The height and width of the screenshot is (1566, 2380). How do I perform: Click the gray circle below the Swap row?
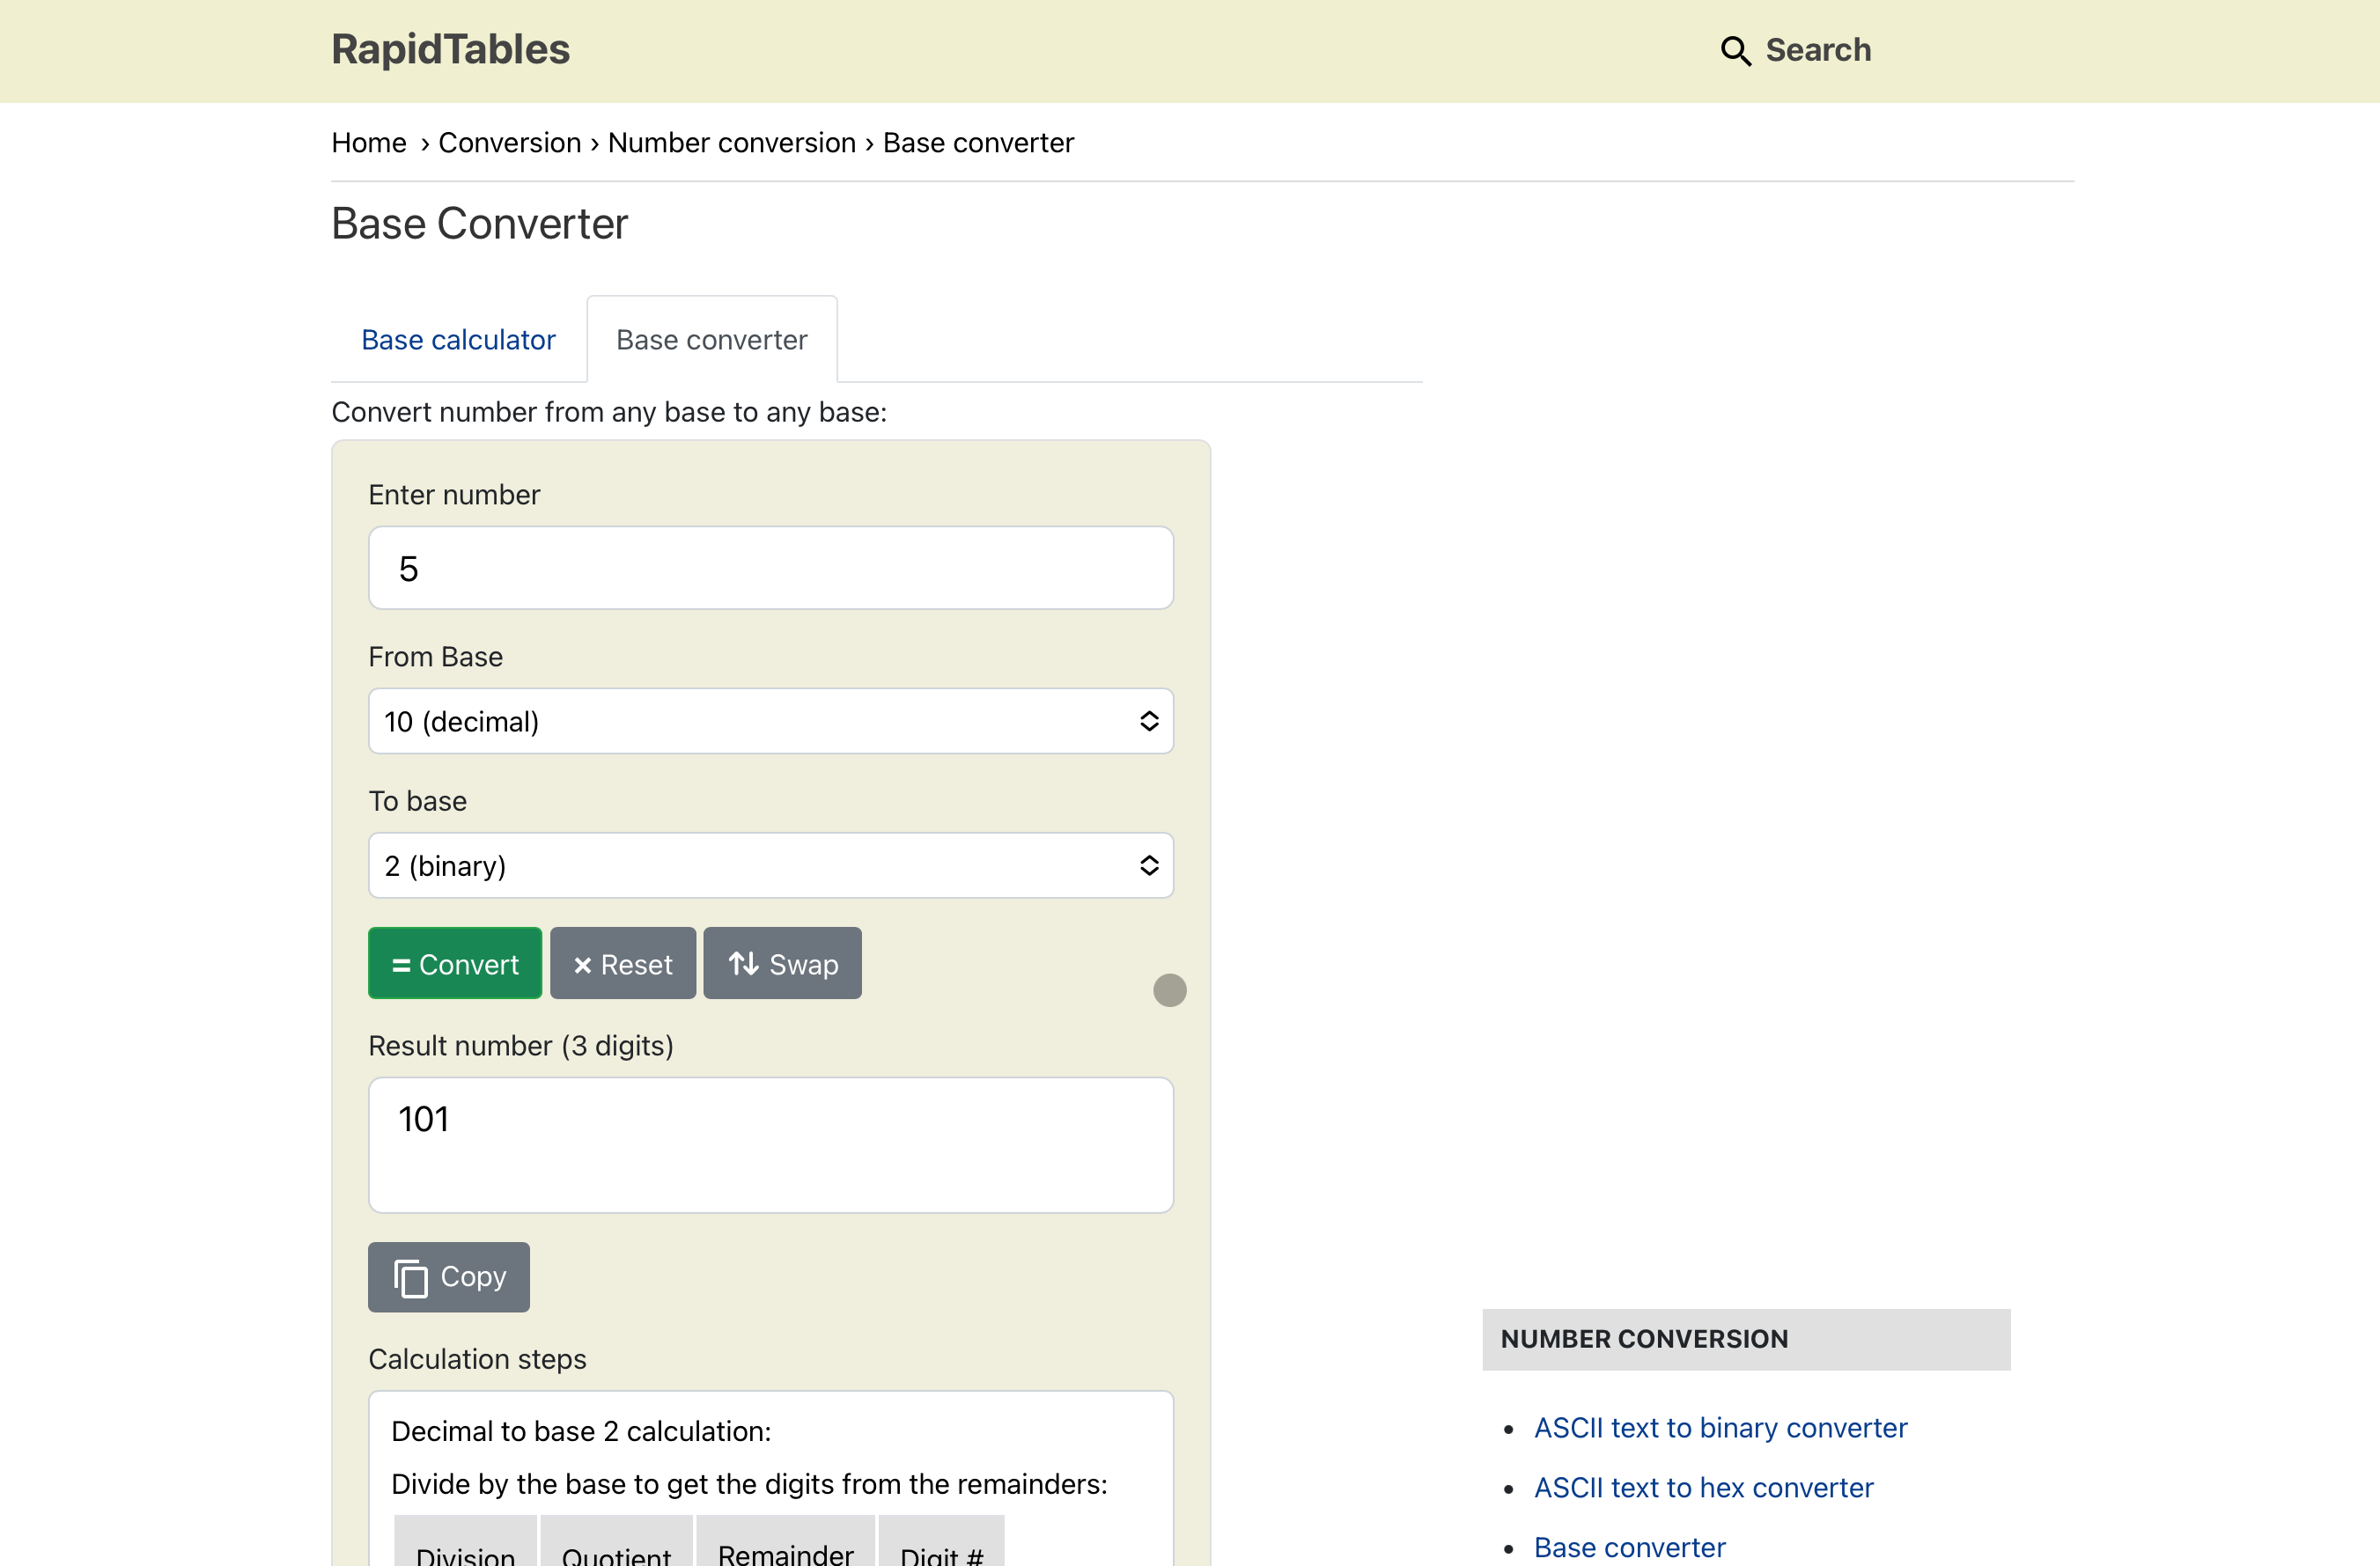(1169, 990)
